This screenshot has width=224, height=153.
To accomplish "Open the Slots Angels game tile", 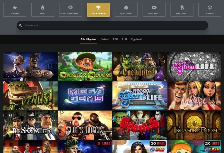I will click(x=85, y=125).
